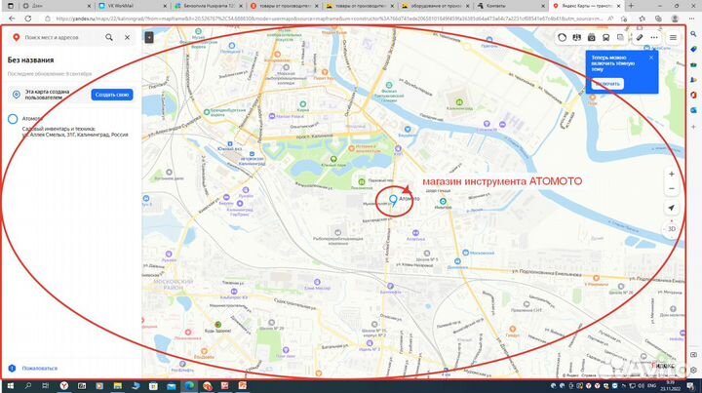Add a sidebar app with the plus icon

coord(693,127)
